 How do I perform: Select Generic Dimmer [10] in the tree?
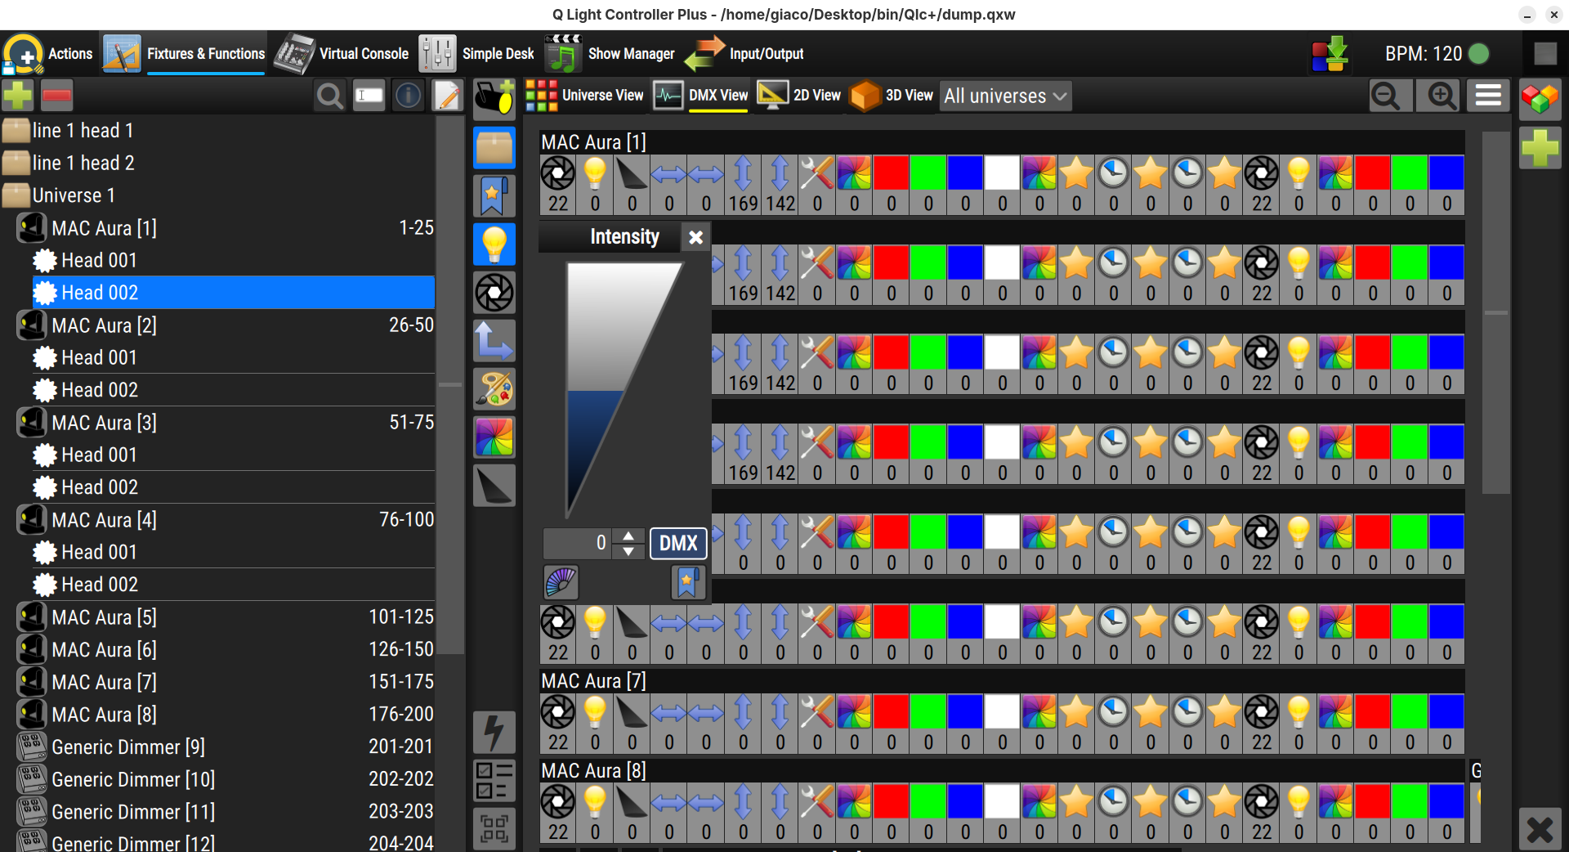[226, 779]
